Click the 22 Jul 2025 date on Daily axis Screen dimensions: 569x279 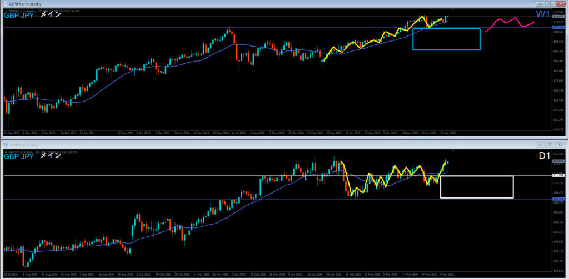click(x=11, y=275)
